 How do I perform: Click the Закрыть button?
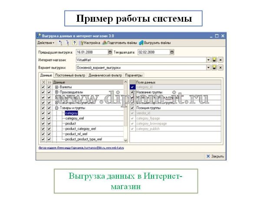(215, 157)
